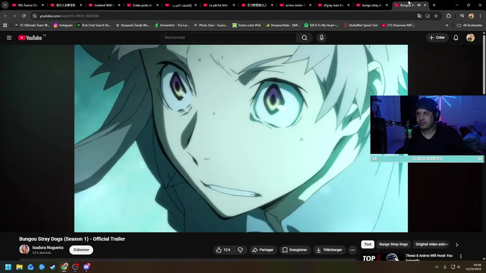Reload the page
The height and width of the screenshot is (273, 486).
24,16
